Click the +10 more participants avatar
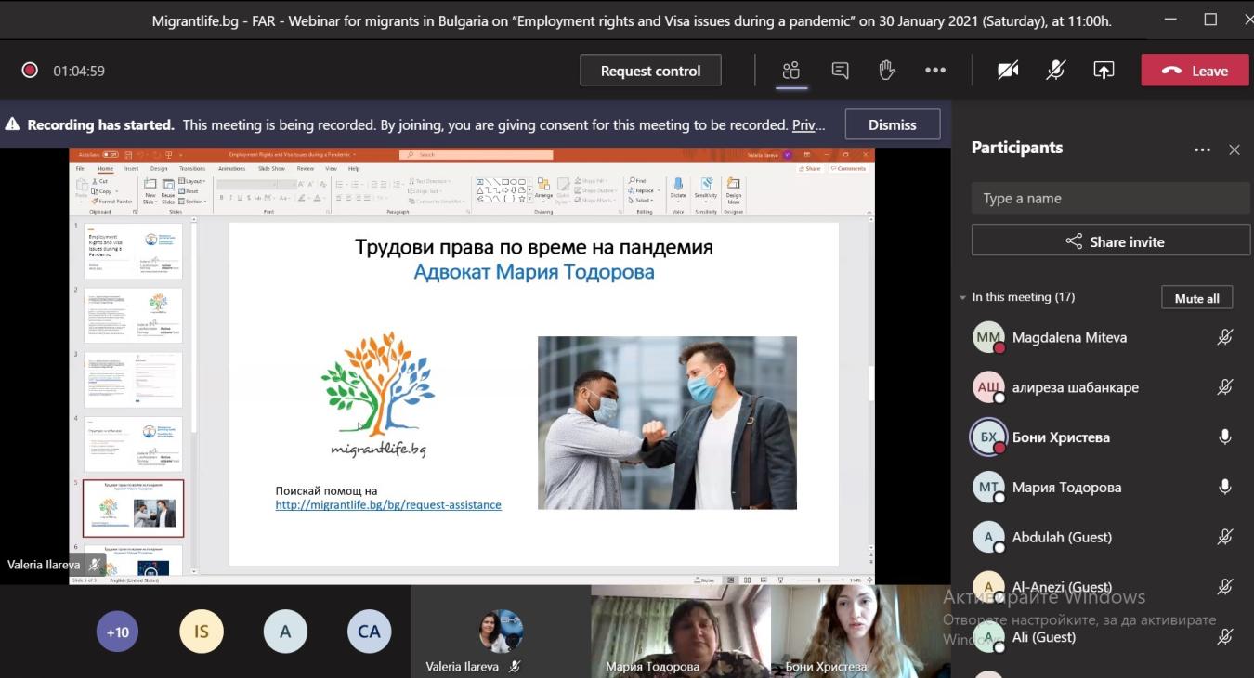This screenshot has height=678, width=1254. [118, 632]
